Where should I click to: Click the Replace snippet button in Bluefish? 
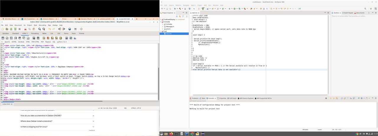[x=48, y=42]
